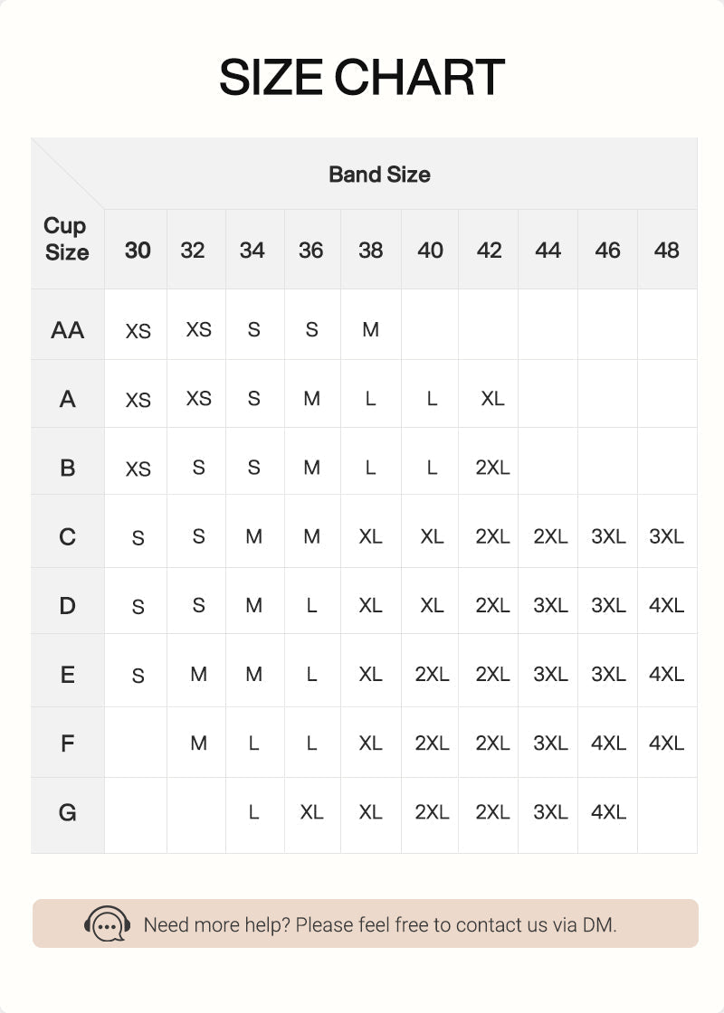The image size is (724, 1013).
Task: Select the 2XL cell in B cup row
Action: [x=492, y=467]
